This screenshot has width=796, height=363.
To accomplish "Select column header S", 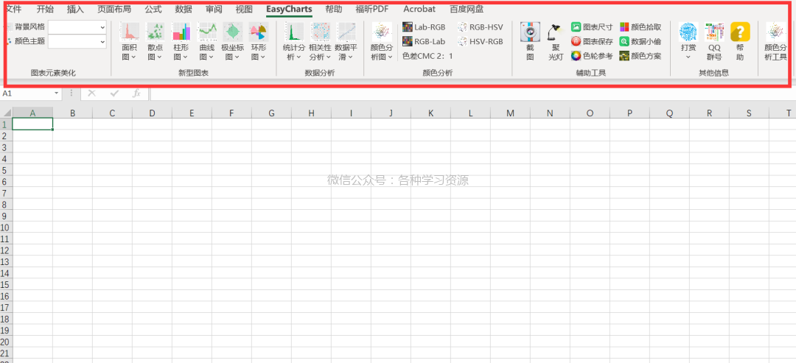I will 749,113.
